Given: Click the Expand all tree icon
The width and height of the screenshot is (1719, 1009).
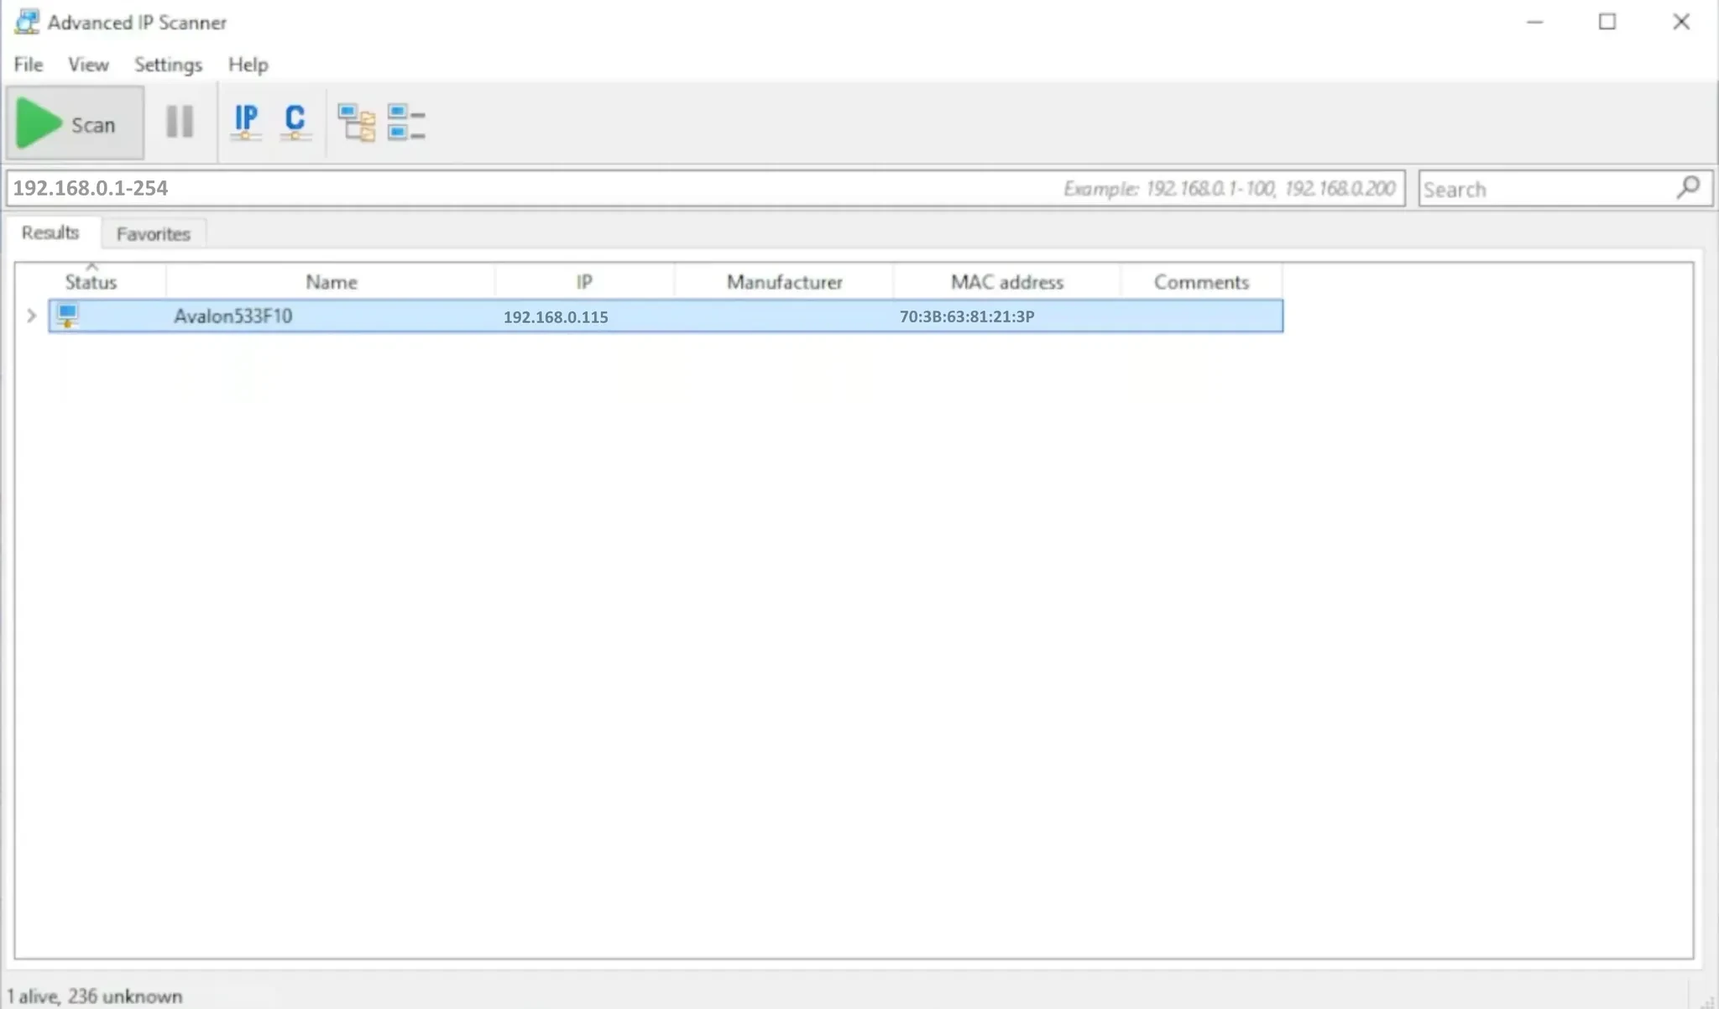Looking at the screenshot, I should (356, 123).
